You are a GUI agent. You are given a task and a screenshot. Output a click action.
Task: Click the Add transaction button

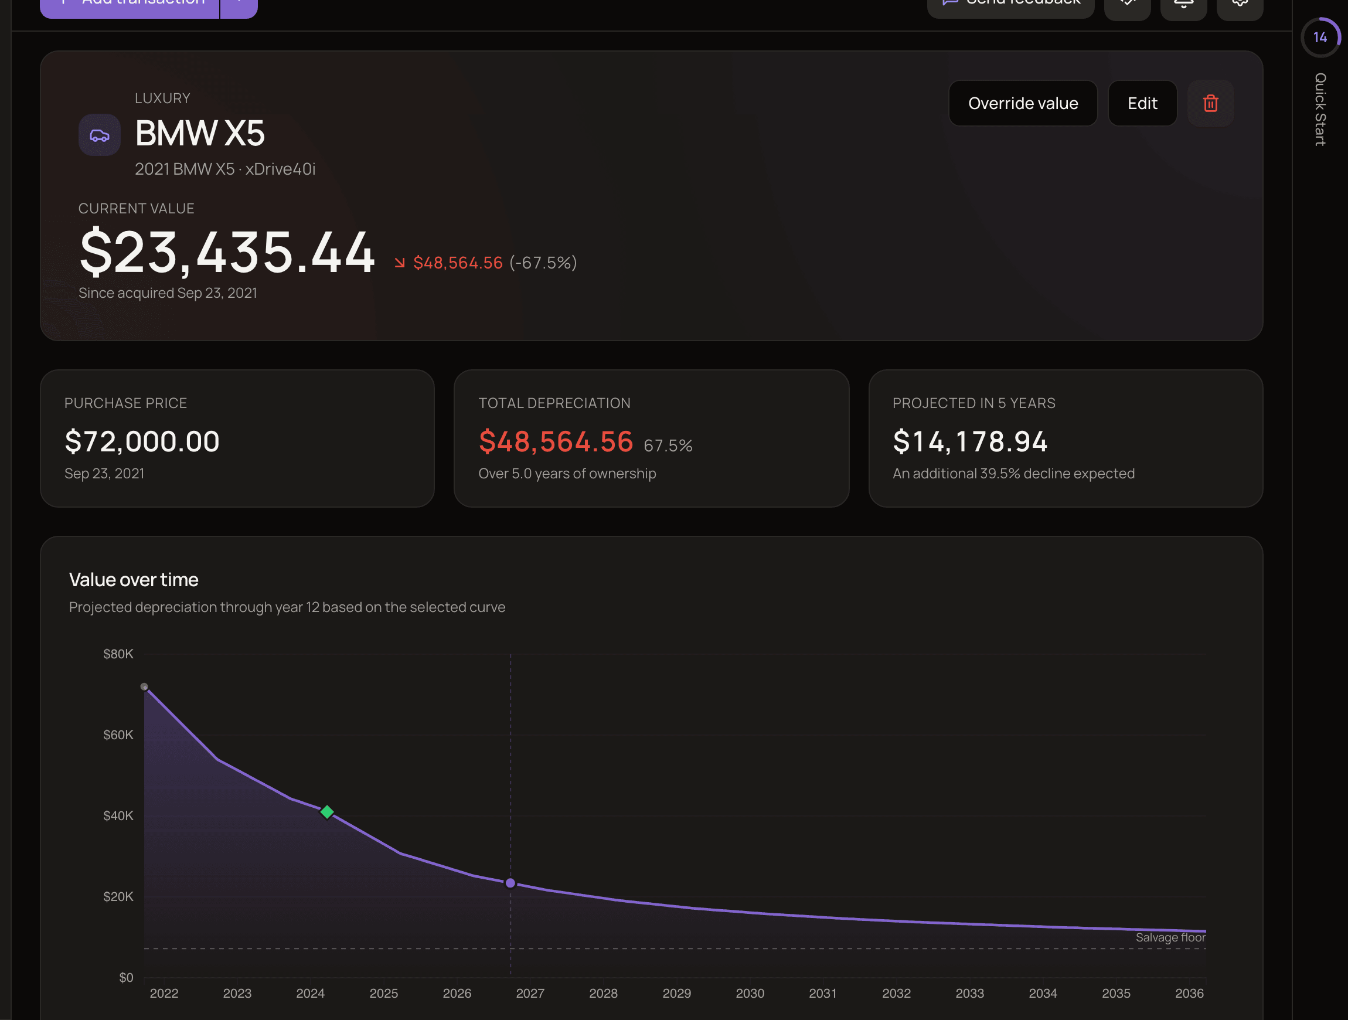coord(129,6)
